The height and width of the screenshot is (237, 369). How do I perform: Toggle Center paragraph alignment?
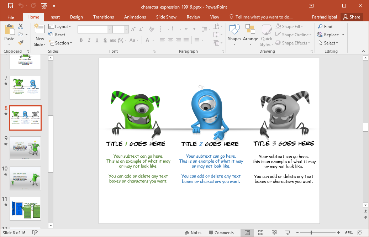pyautogui.click(x=170, y=40)
